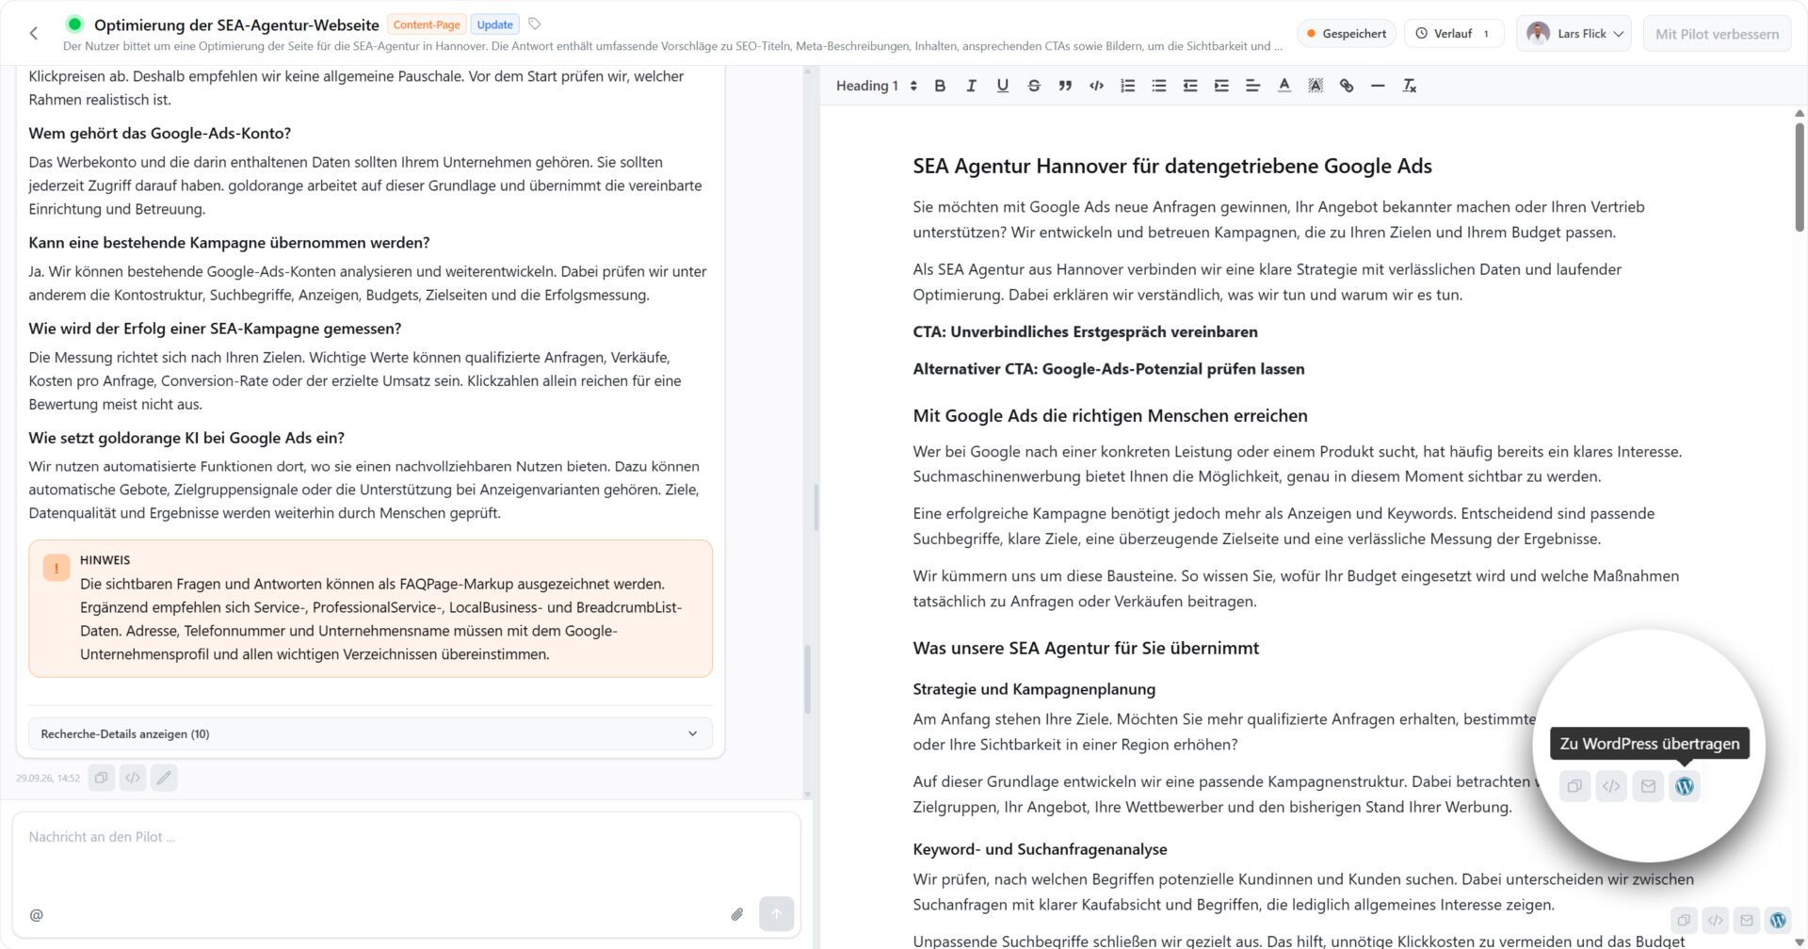Click the Gespeichert status button
Image resolution: width=1808 pixels, height=949 pixels.
click(1347, 34)
